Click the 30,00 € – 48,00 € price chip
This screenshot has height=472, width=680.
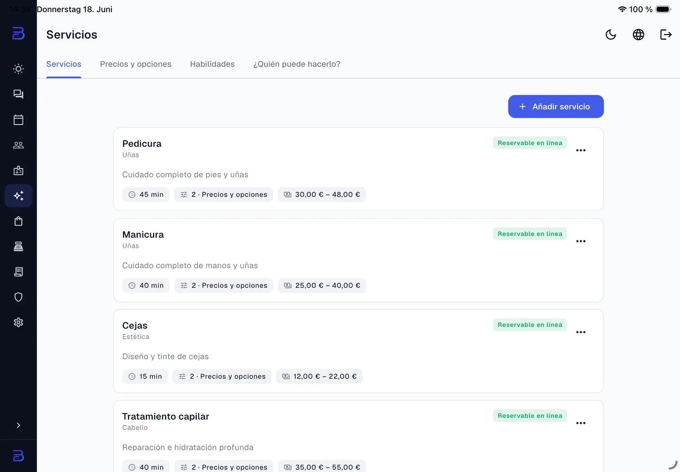322,194
